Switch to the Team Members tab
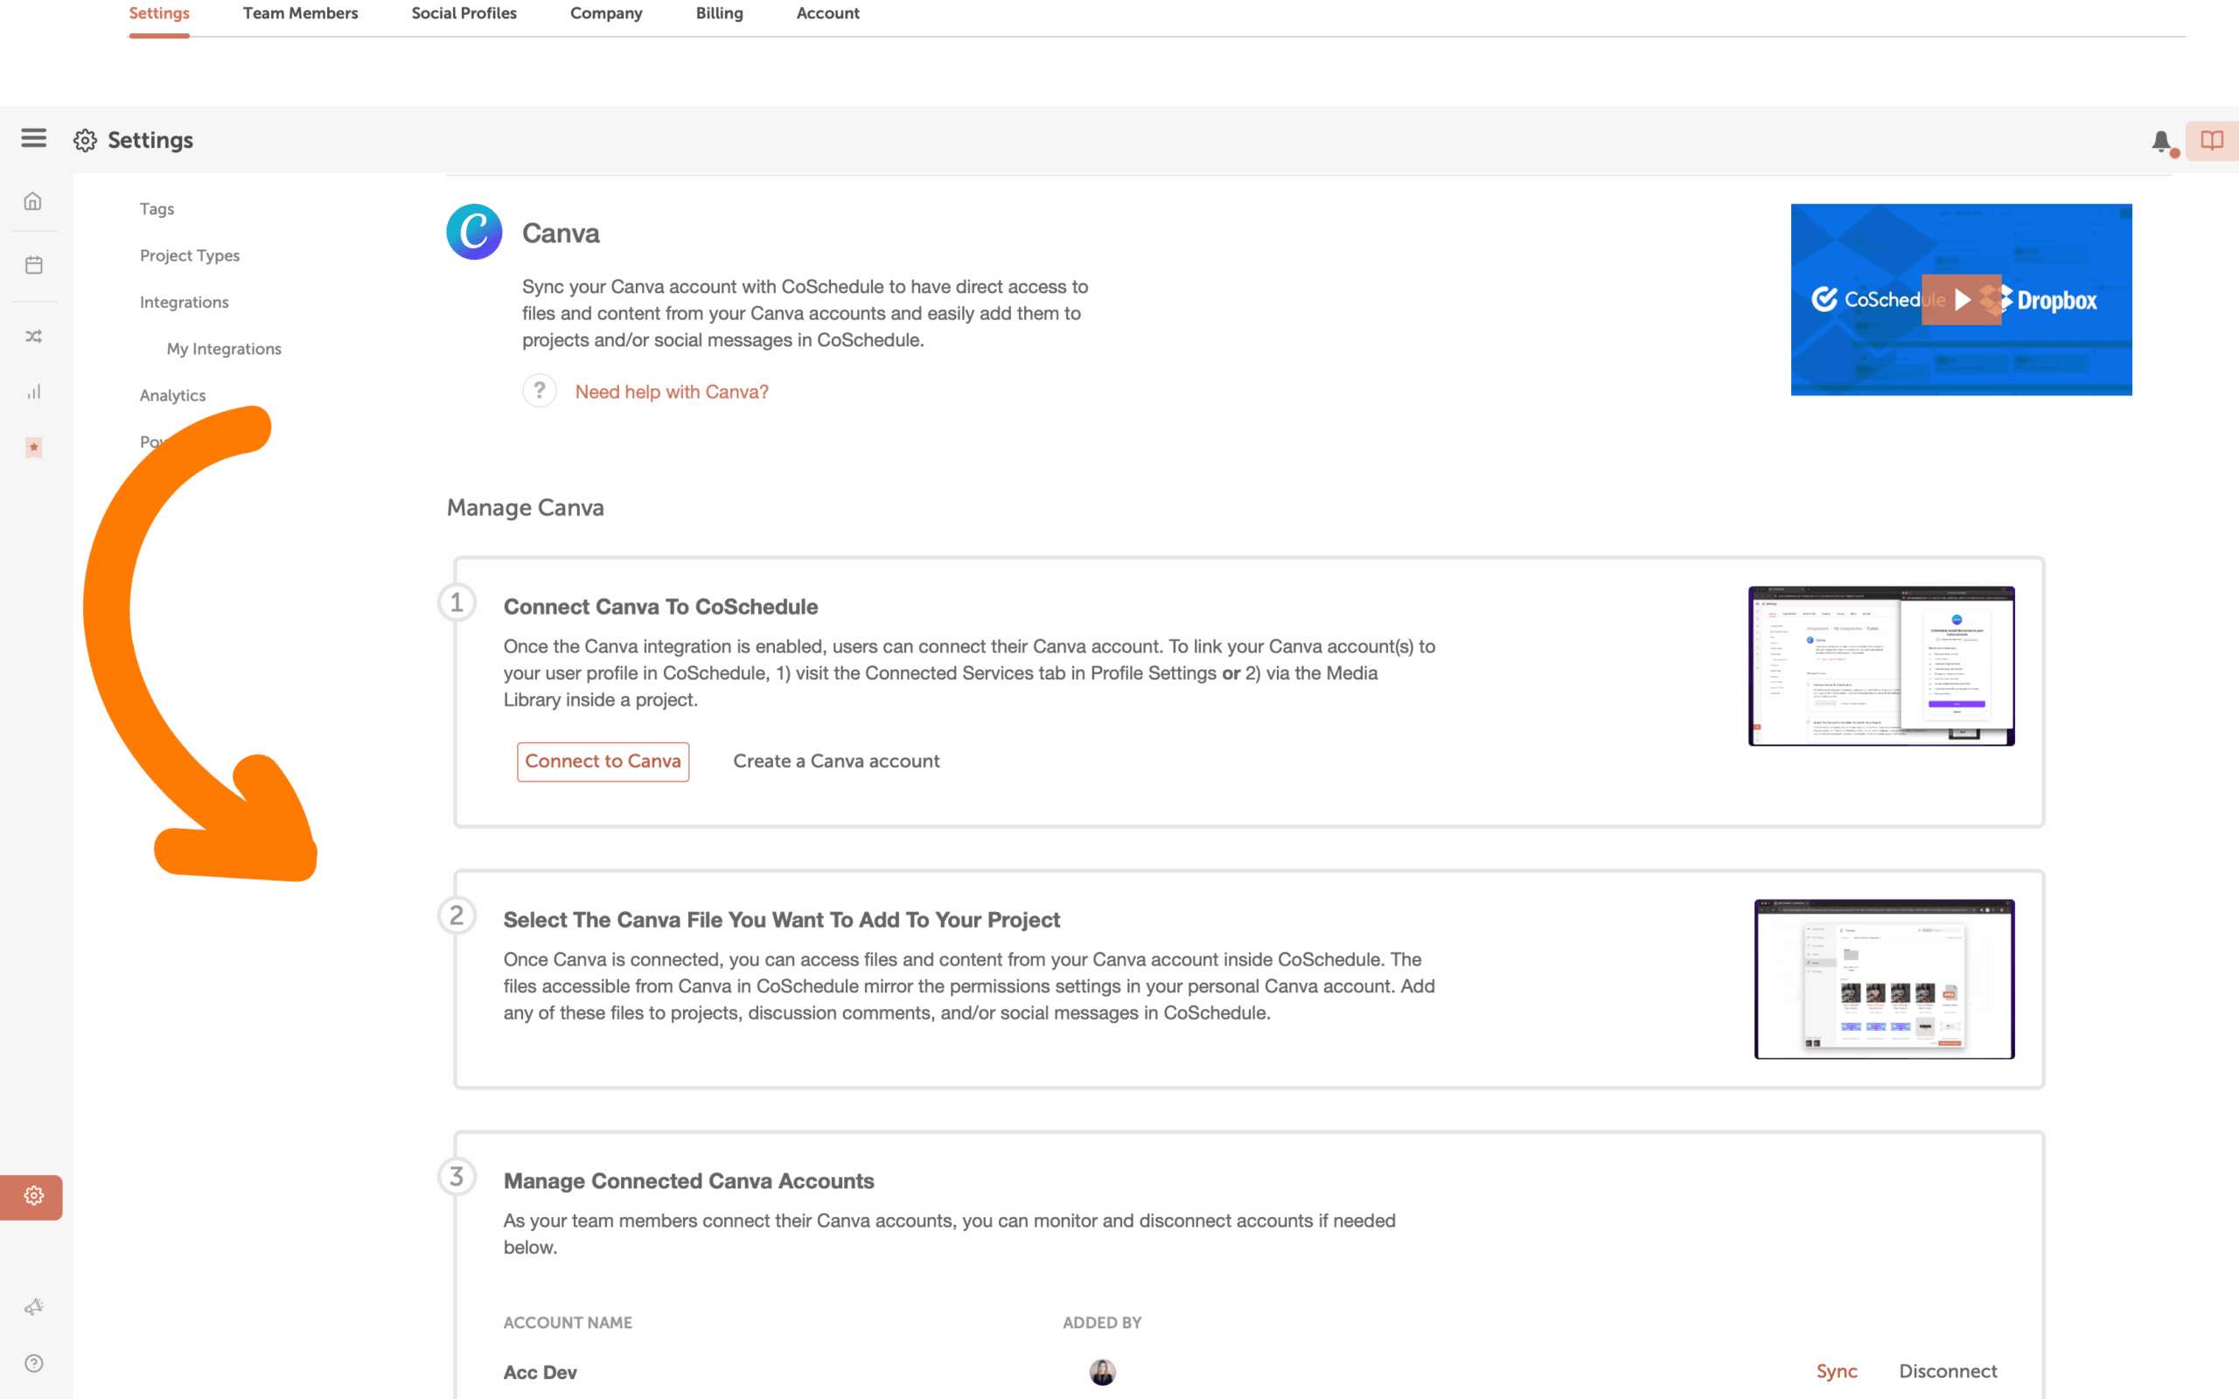Viewport: 2239px width, 1399px height. tap(300, 13)
